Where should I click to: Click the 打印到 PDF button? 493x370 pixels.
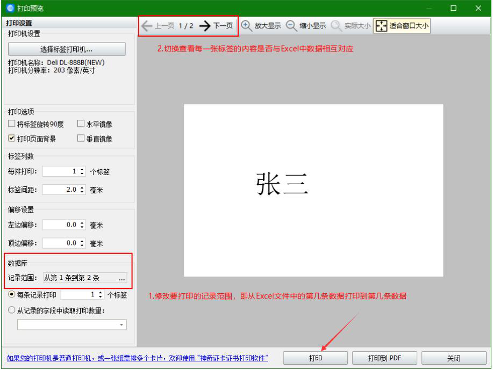384,358
